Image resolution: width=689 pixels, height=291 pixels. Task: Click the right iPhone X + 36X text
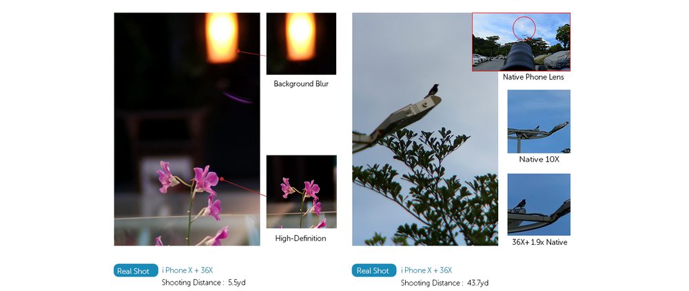tap(426, 270)
